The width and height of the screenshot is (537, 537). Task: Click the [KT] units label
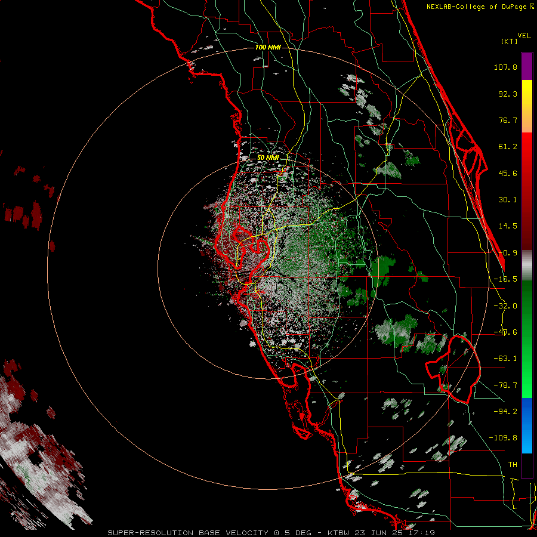click(x=509, y=42)
